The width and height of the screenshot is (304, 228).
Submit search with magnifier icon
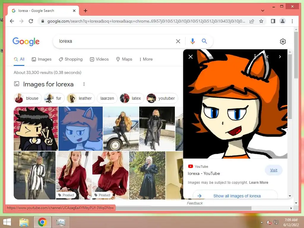click(x=204, y=41)
